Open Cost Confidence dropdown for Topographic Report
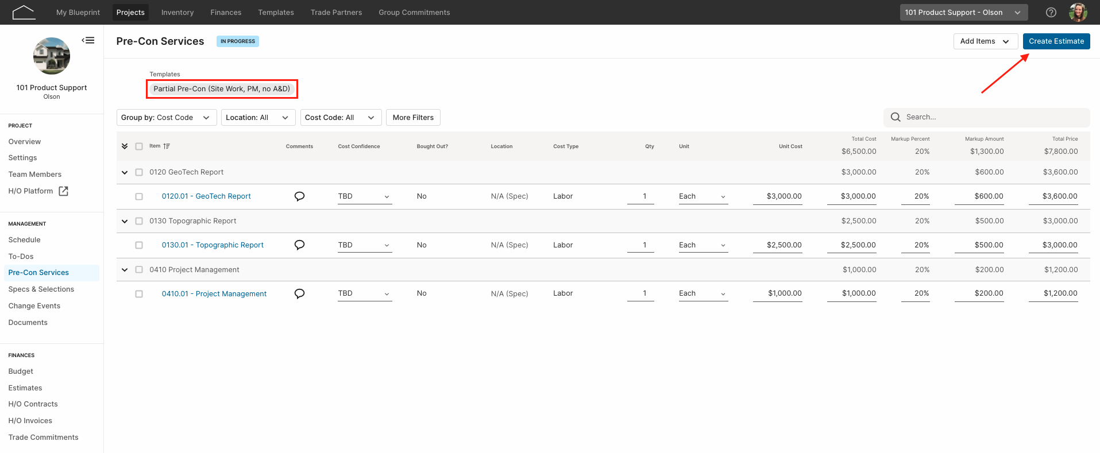 [365, 245]
